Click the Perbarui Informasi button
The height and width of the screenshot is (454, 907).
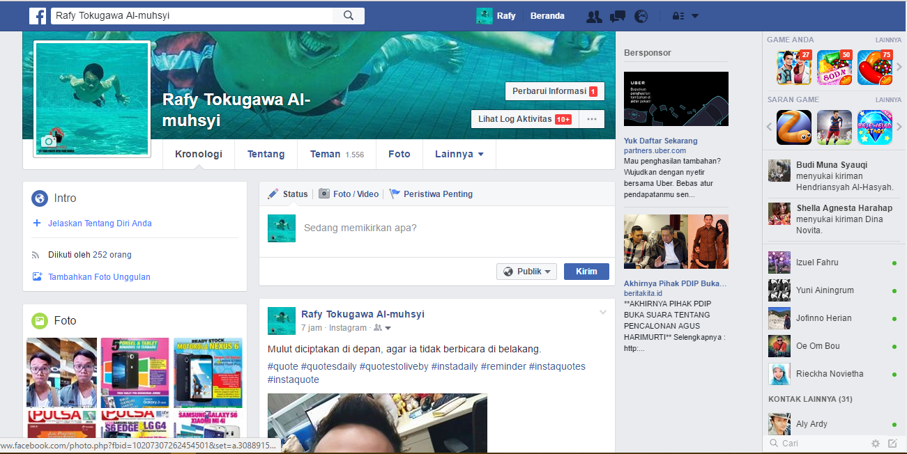554,91
